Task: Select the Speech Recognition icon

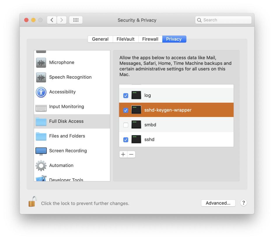Action: [41, 77]
